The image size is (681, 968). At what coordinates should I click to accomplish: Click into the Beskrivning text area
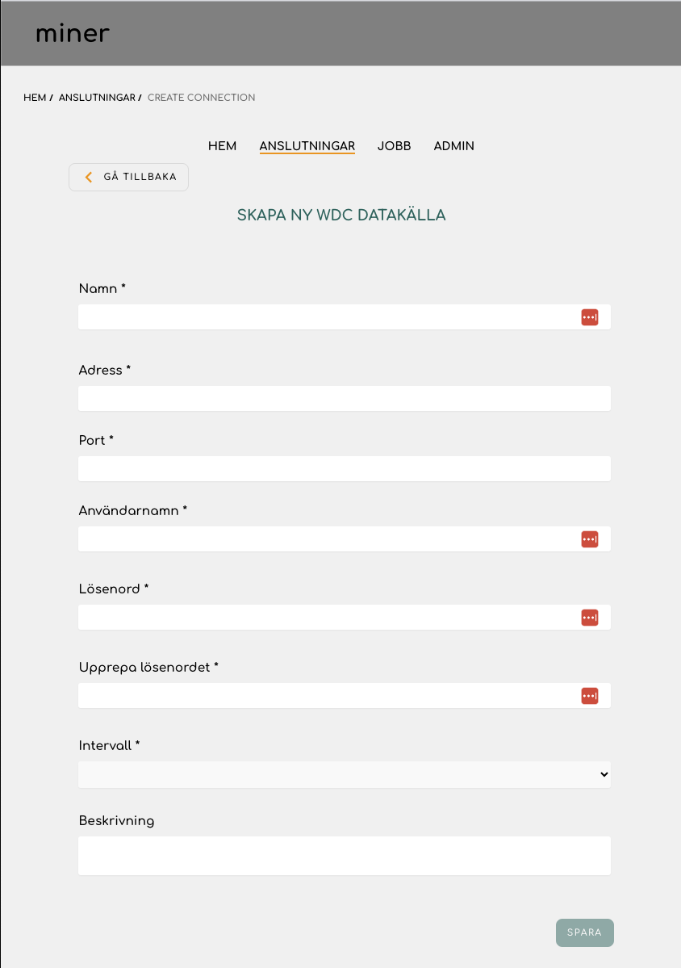point(345,856)
